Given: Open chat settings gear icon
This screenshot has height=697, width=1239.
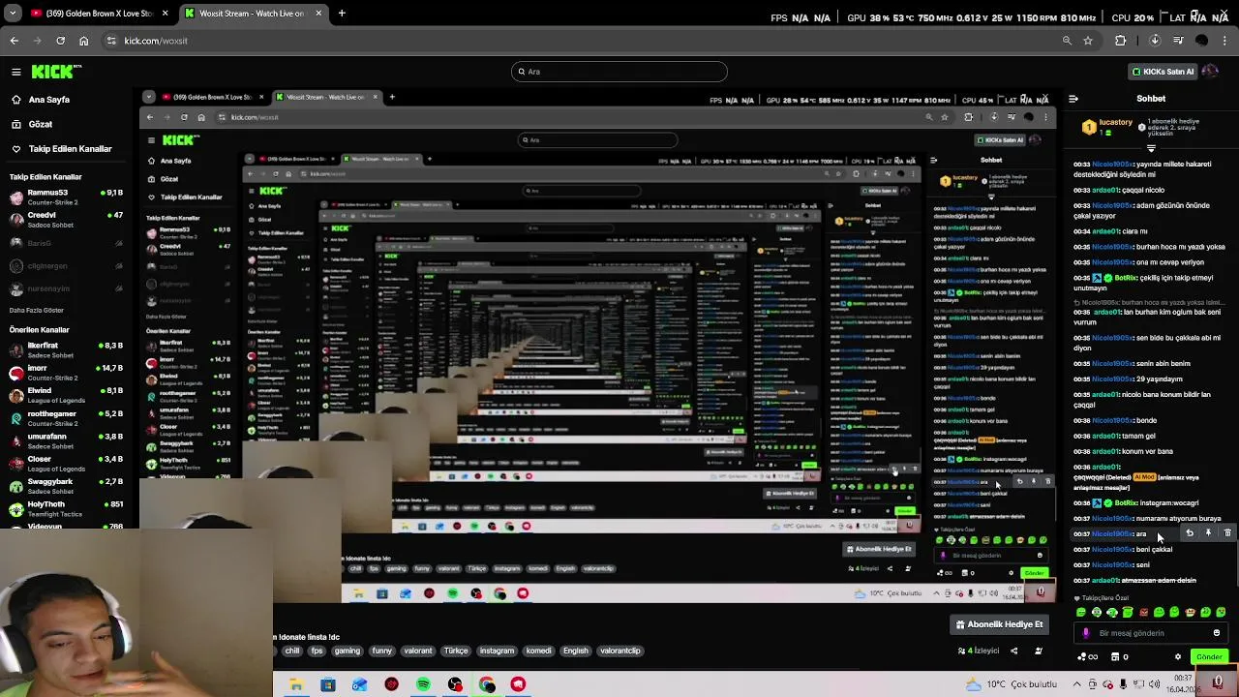Looking at the screenshot, I should tap(1178, 657).
